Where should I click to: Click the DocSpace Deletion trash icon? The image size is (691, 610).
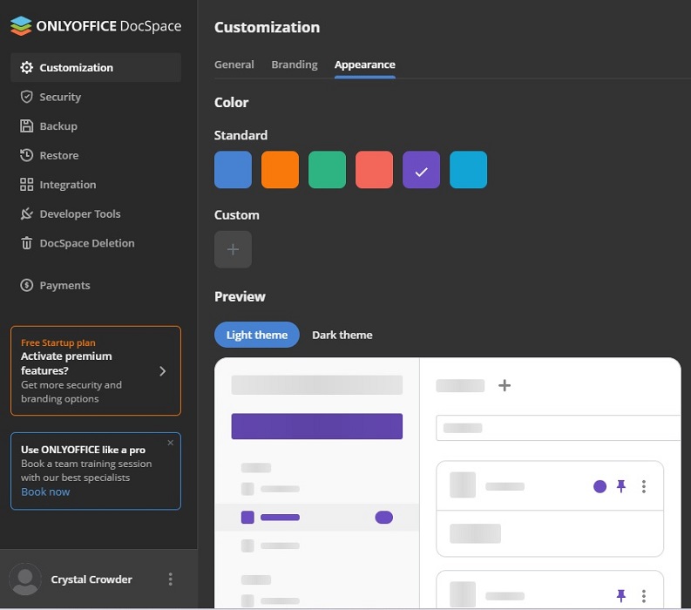coord(26,243)
